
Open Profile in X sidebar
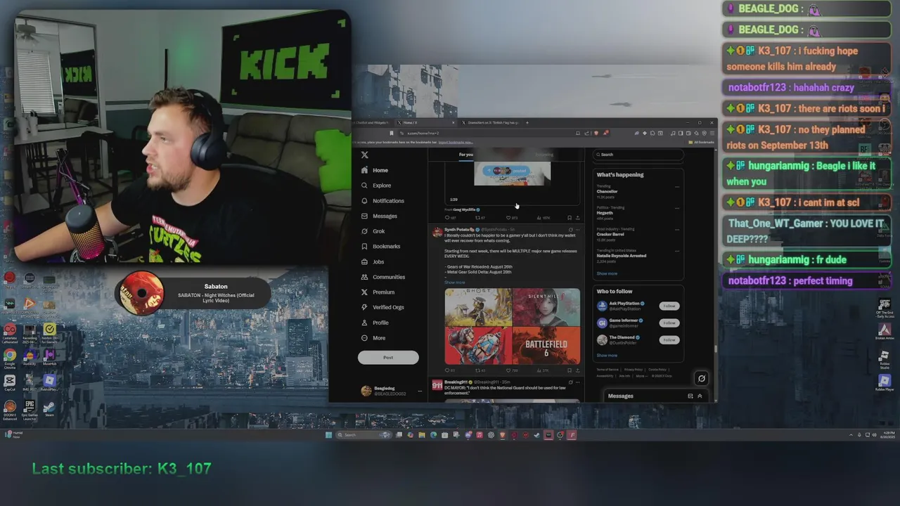[x=375, y=323]
